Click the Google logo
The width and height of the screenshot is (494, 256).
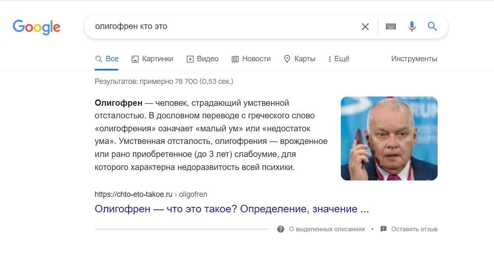point(37,27)
